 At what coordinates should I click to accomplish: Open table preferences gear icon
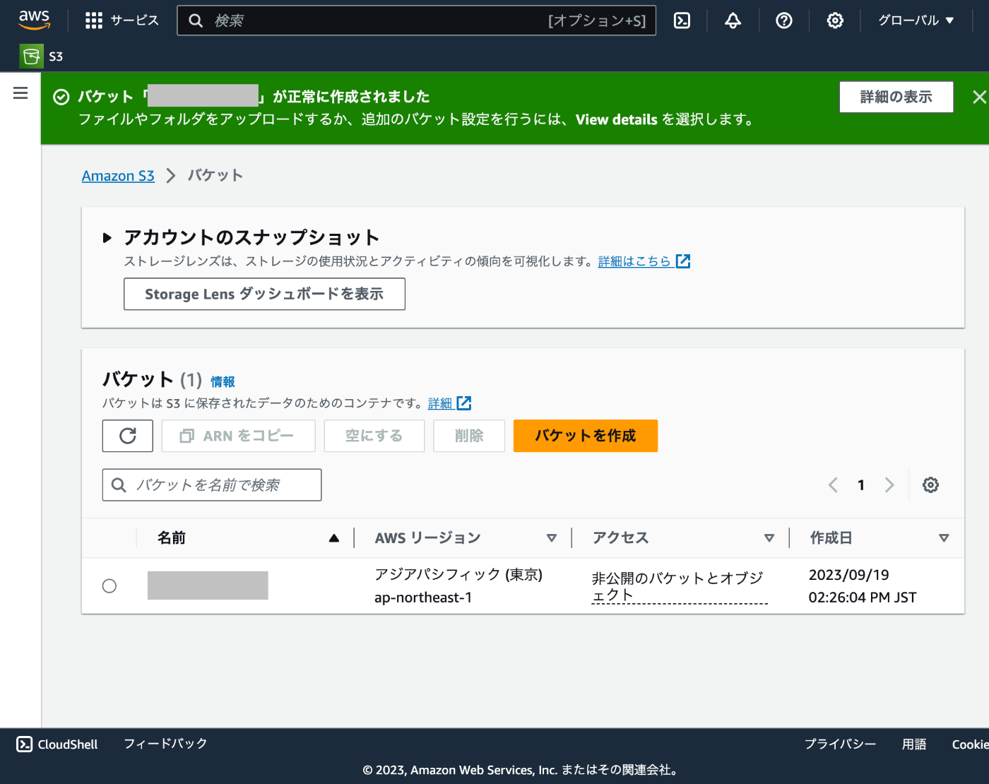[930, 485]
